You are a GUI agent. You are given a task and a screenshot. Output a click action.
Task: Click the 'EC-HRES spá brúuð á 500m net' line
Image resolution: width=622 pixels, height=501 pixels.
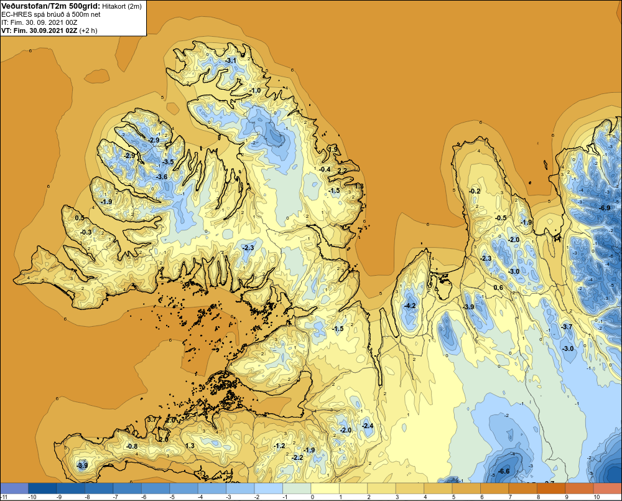(51, 14)
